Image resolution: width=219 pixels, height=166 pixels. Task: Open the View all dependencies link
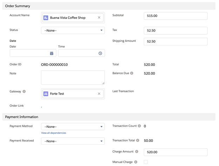pos(53,133)
